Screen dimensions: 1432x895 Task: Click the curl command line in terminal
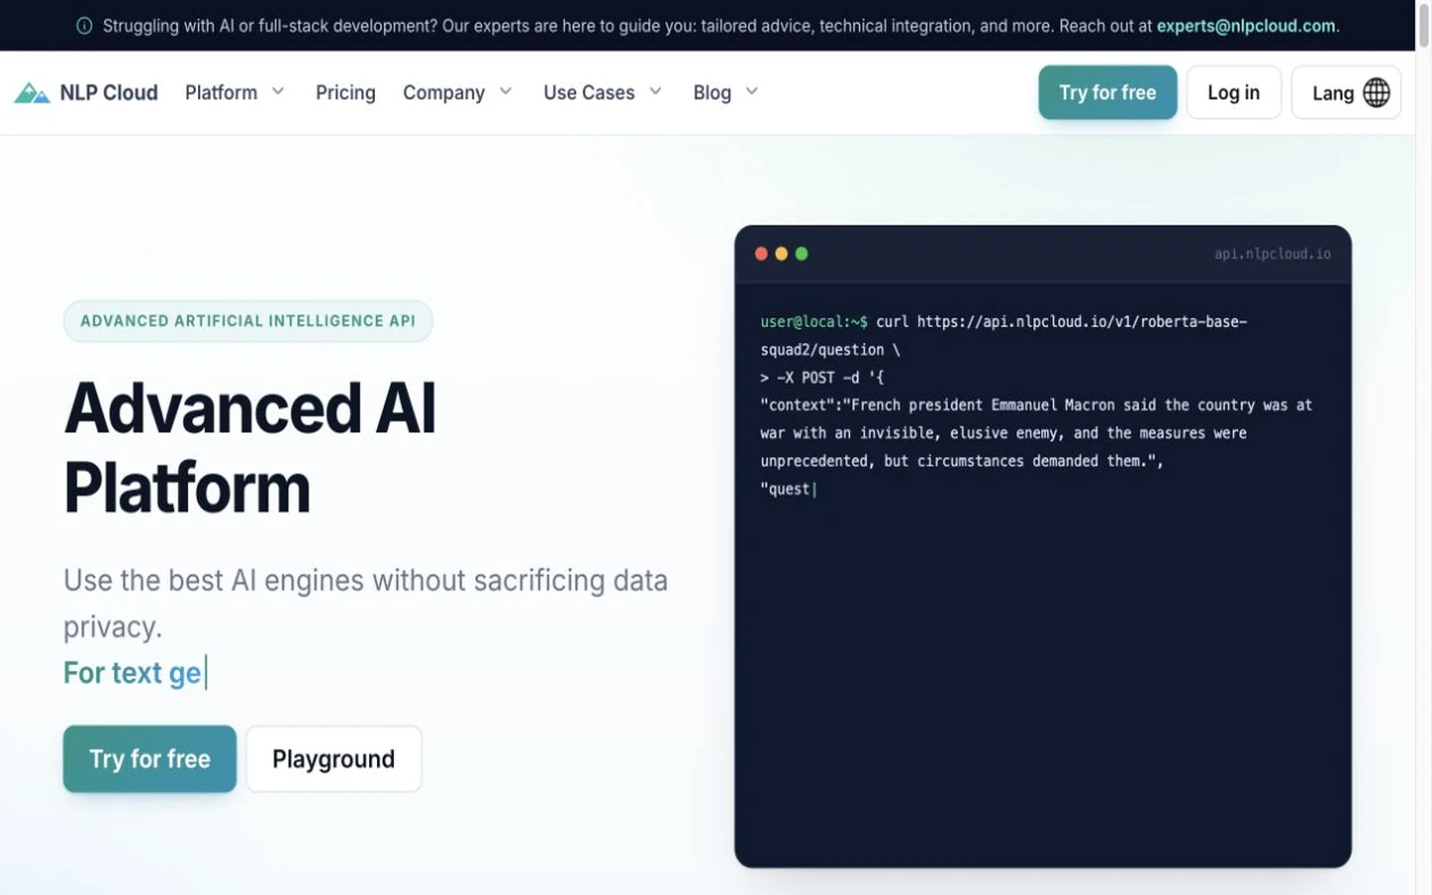(1003, 335)
